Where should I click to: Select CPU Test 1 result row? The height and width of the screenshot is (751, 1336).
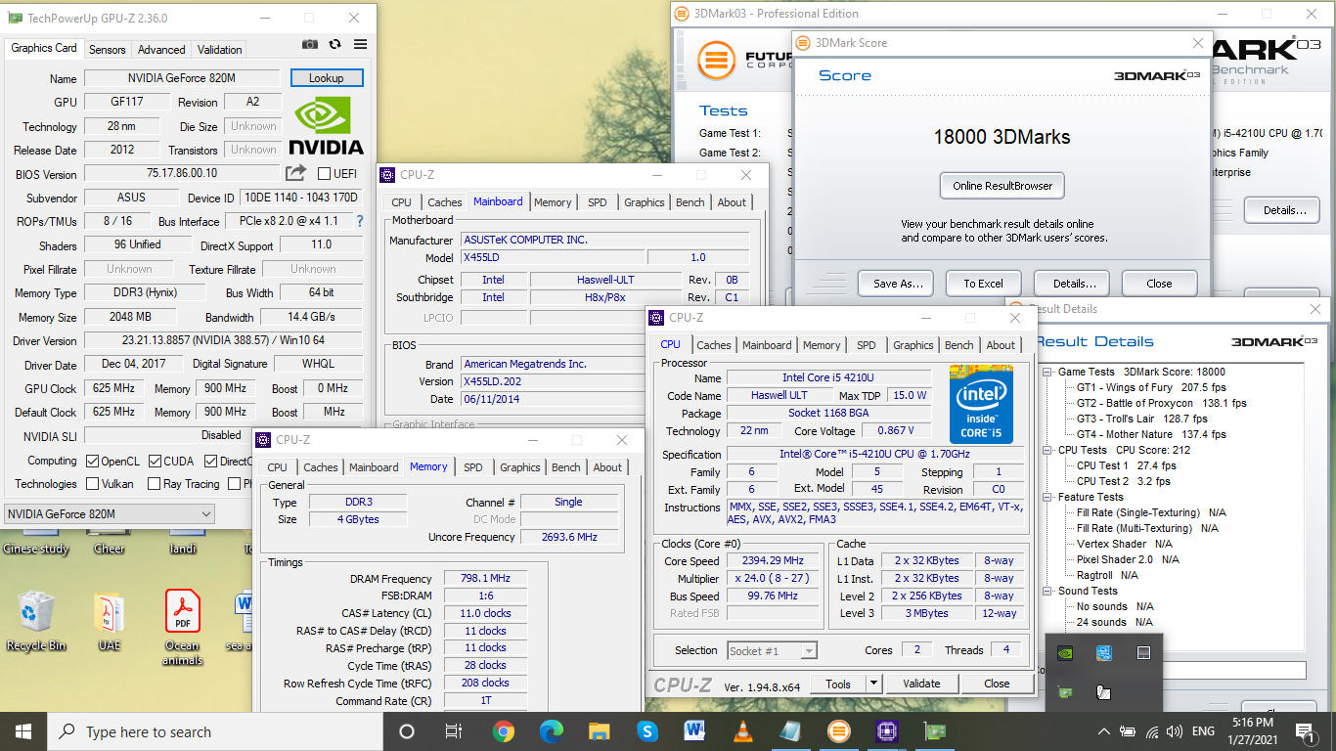point(1127,465)
